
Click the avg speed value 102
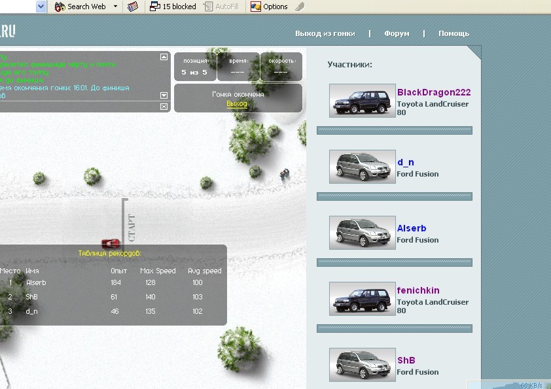point(198,311)
